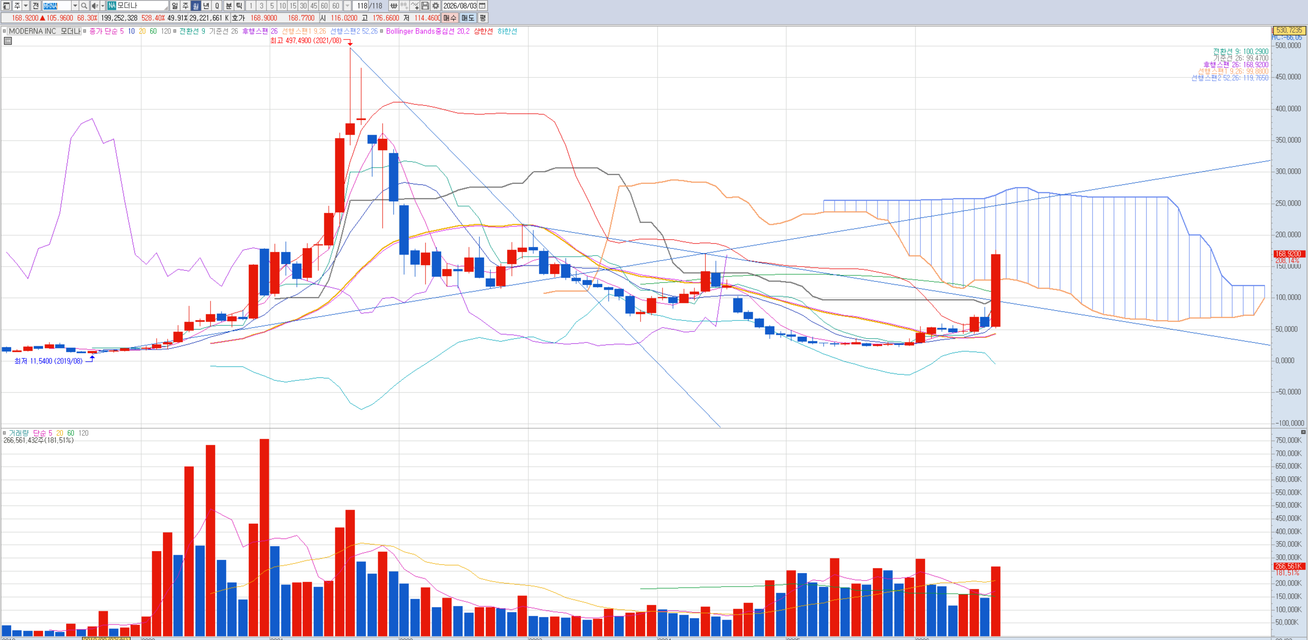
Task: Open the stock search magnifier icon
Action: [x=84, y=5]
